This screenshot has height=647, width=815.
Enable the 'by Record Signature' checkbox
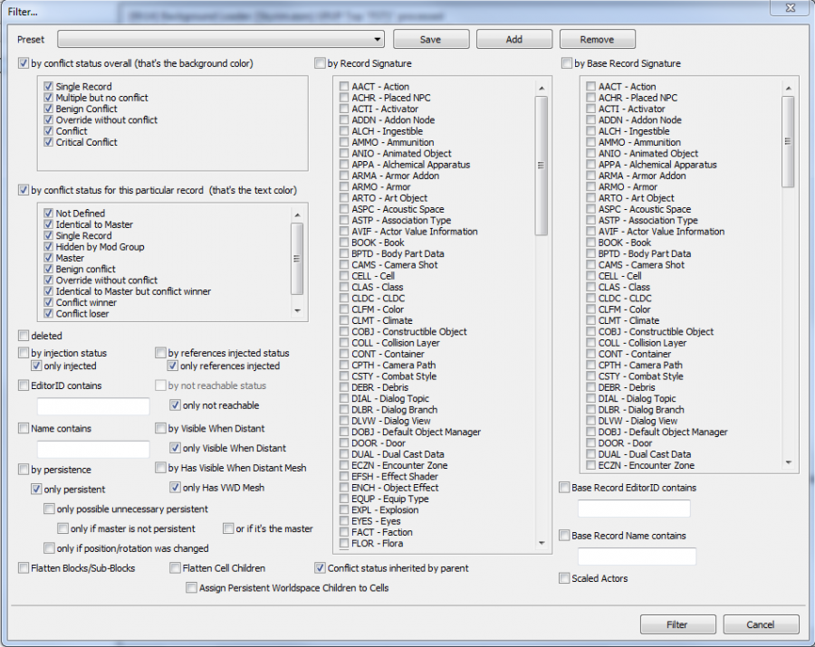[320, 62]
